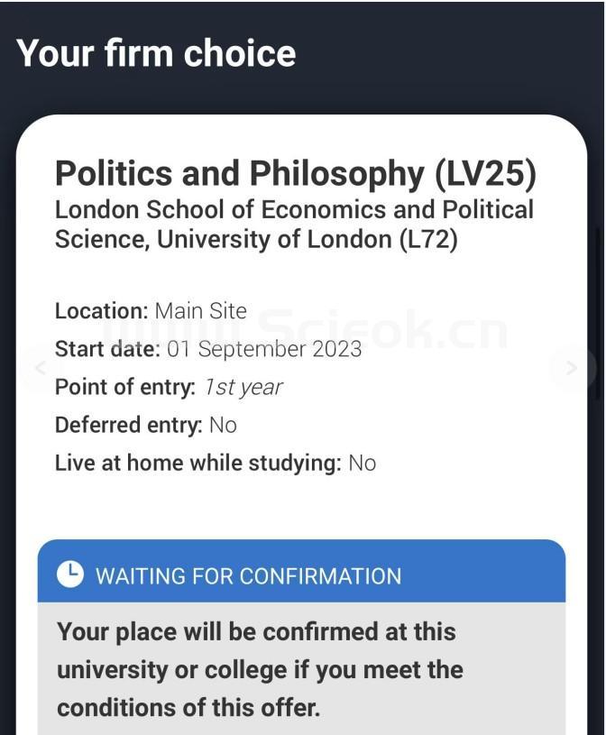Click the "Start date:" label
606x735 pixels.
pyautogui.click(x=107, y=349)
